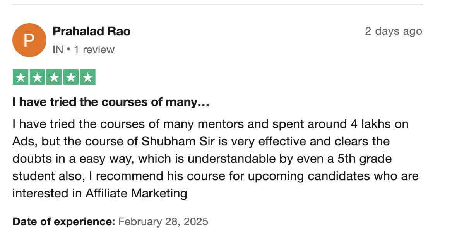Click "Affiliate Marketing" in the review text
This screenshot has height=243, width=469.
coord(136,193)
